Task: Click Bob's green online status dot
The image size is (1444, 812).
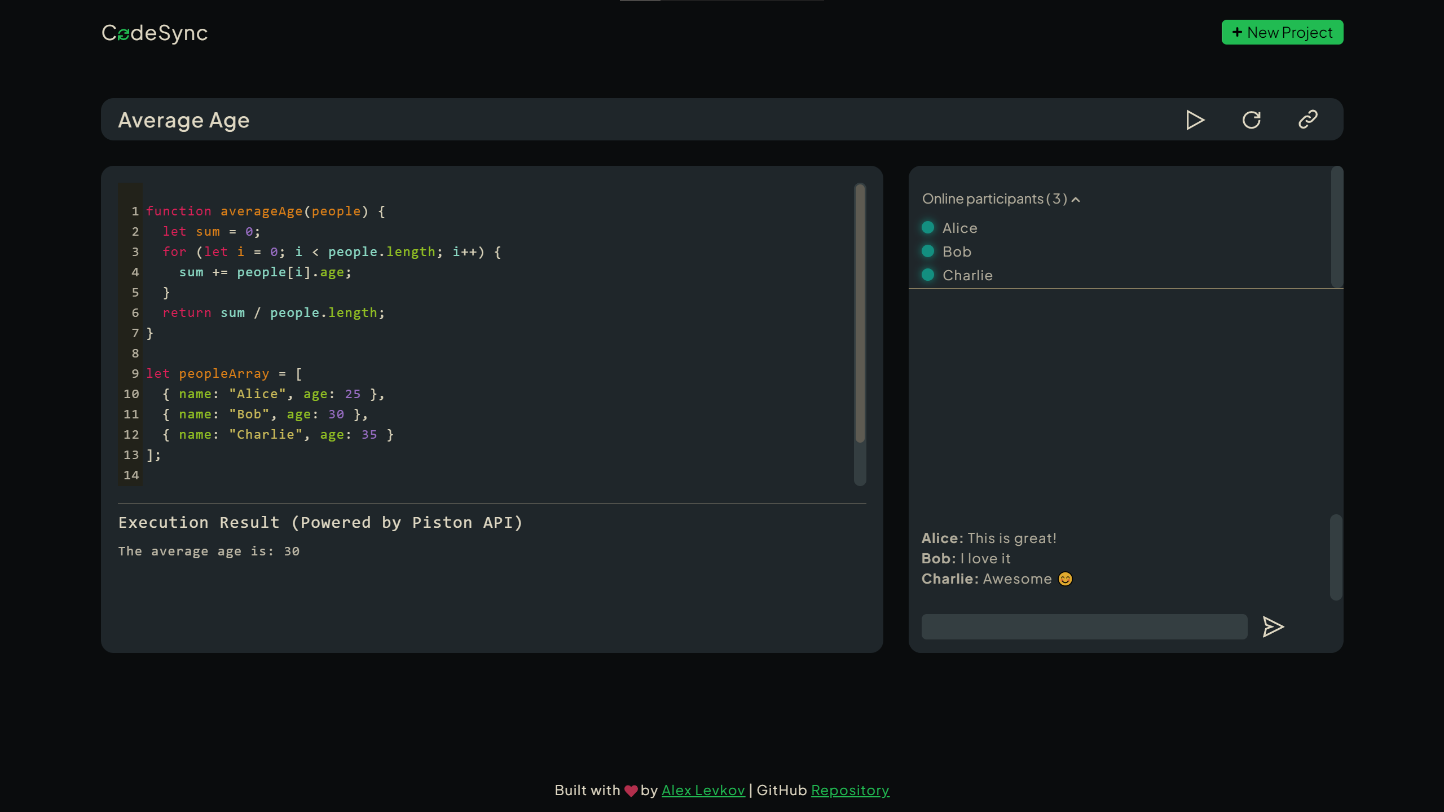Action: pos(928,251)
